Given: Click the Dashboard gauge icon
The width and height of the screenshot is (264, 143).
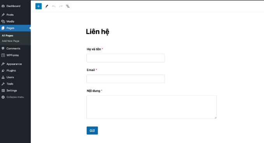Looking at the screenshot, I should point(3,6).
